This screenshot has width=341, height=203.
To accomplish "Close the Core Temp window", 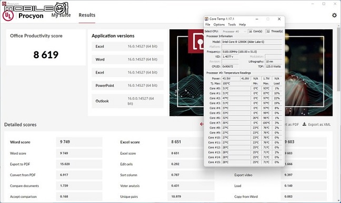I will pos(279,19).
